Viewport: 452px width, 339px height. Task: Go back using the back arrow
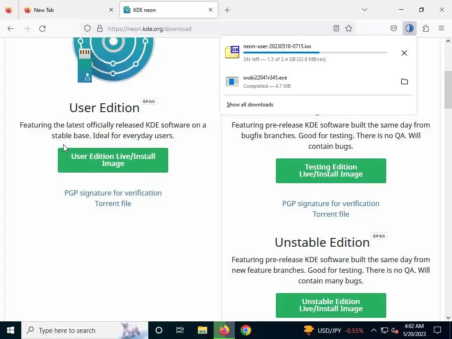(x=11, y=29)
